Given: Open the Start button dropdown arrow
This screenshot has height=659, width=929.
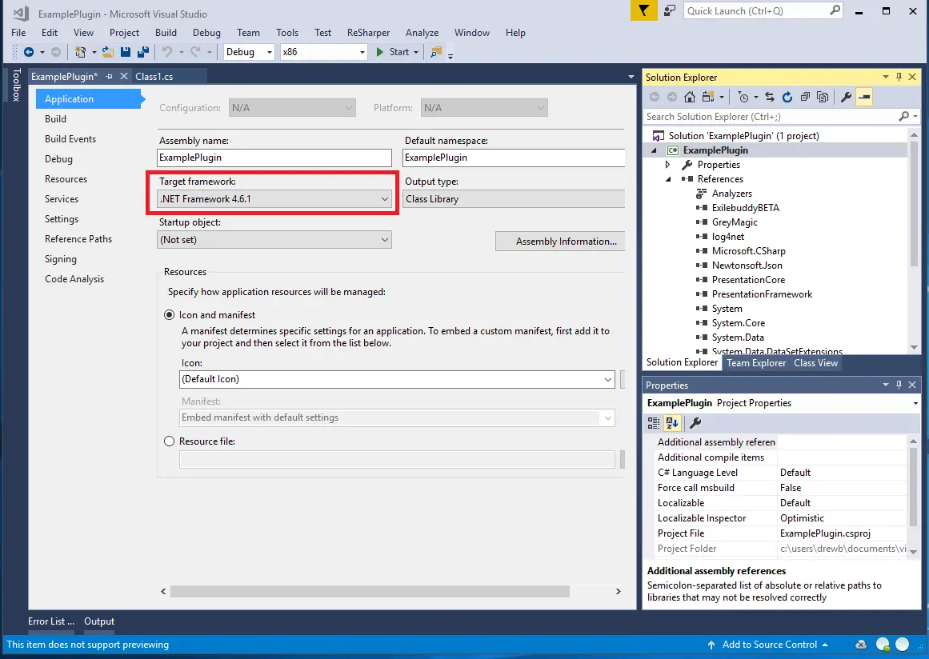Looking at the screenshot, I should tap(416, 52).
